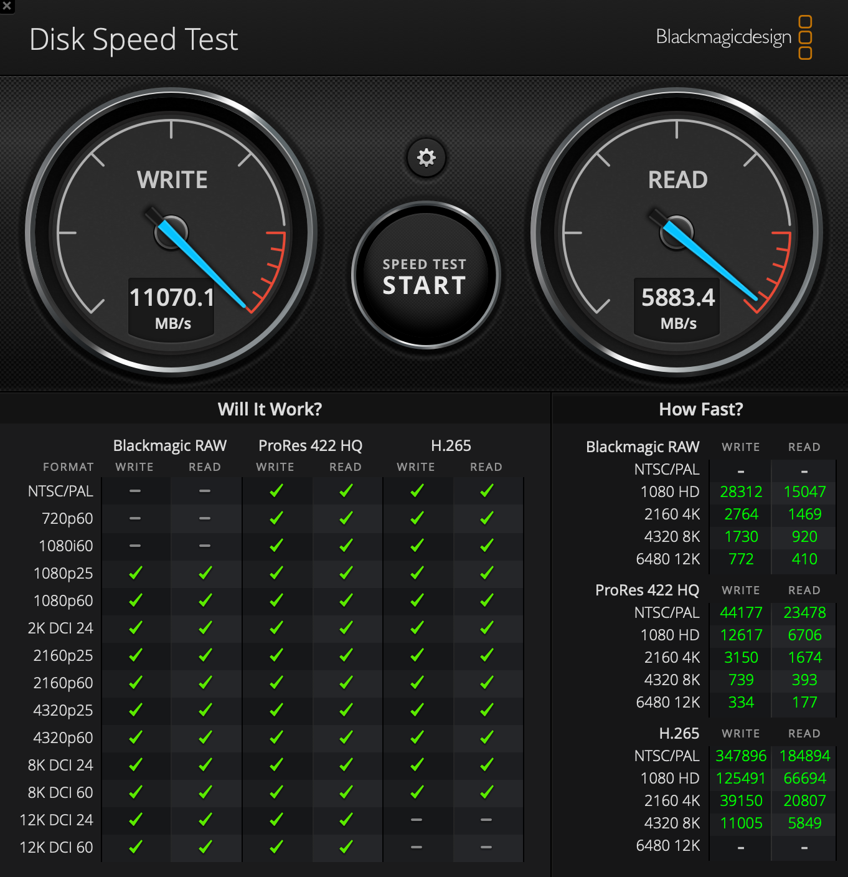Viewport: 848px width, 877px height.
Task: Click the 347896 H.265 NTSC/PAL write value
Action: (741, 756)
